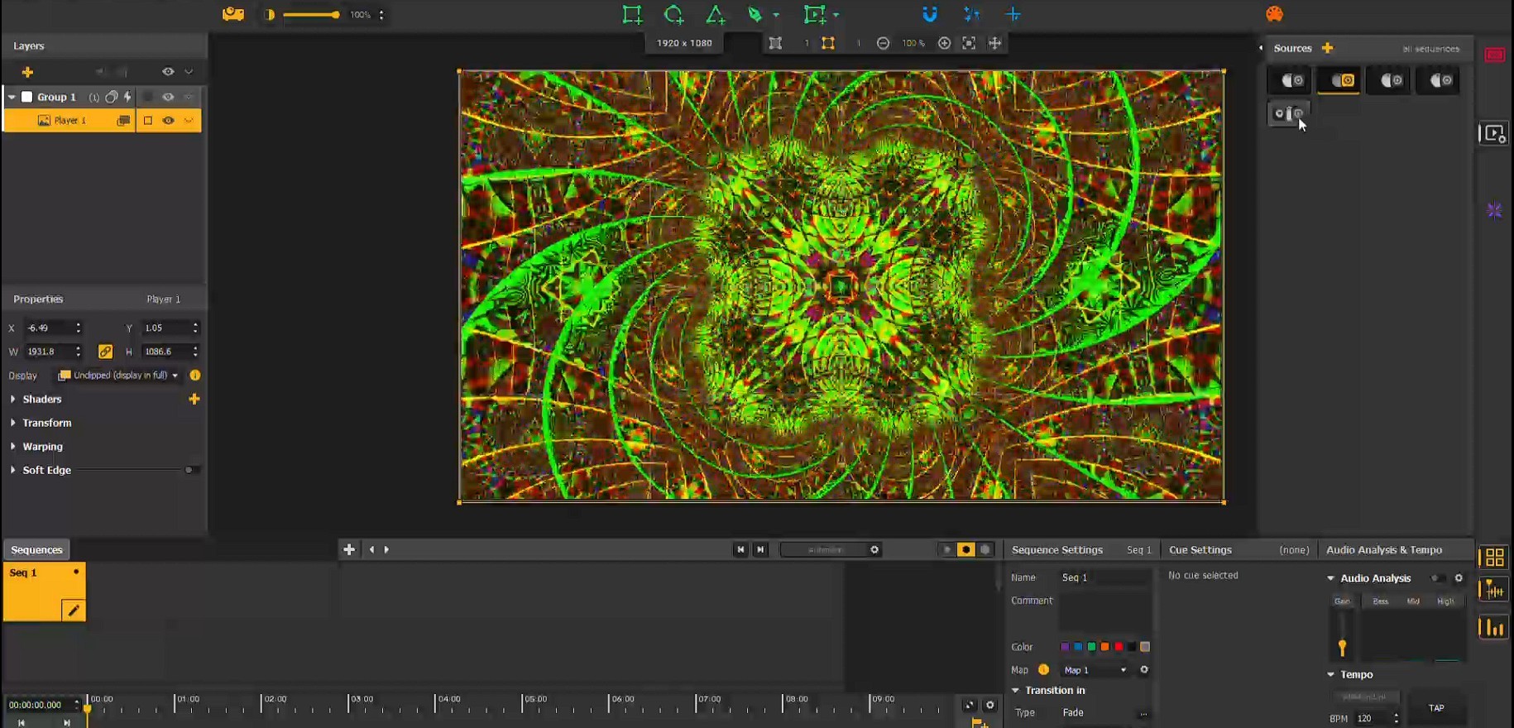Open the bar chart icon on right bar

pos(1494,628)
